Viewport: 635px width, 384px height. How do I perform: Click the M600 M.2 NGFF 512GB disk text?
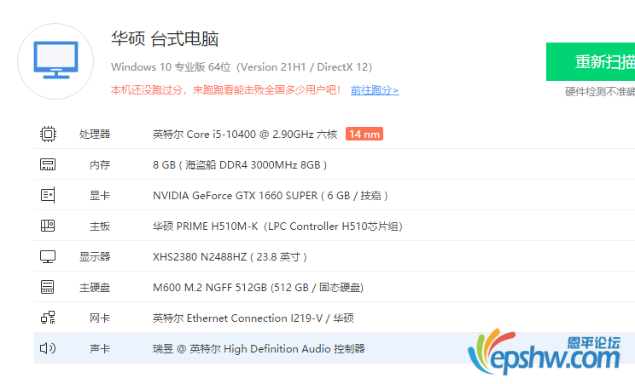pyautogui.click(x=258, y=288)
